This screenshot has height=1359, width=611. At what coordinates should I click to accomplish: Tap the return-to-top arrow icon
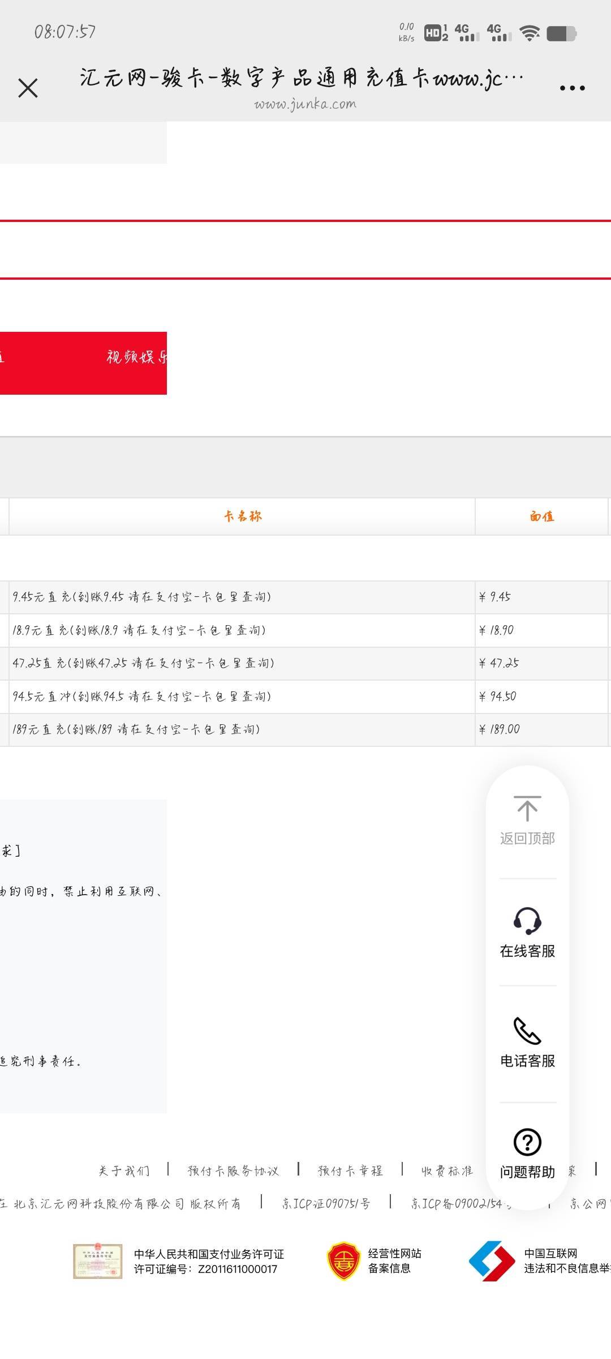coord(527,809)
